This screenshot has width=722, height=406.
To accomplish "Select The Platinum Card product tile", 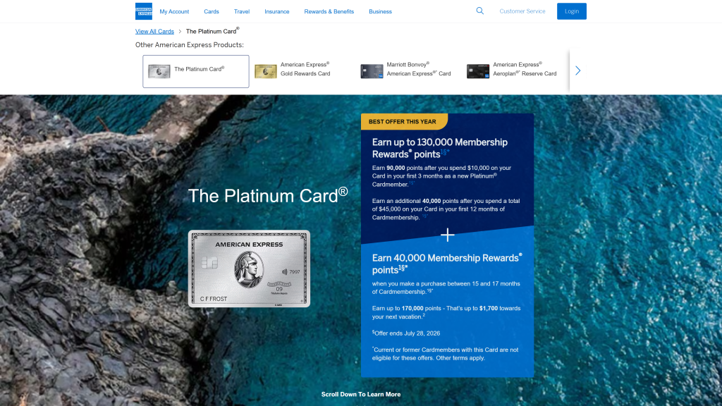I will coord(196,71).
